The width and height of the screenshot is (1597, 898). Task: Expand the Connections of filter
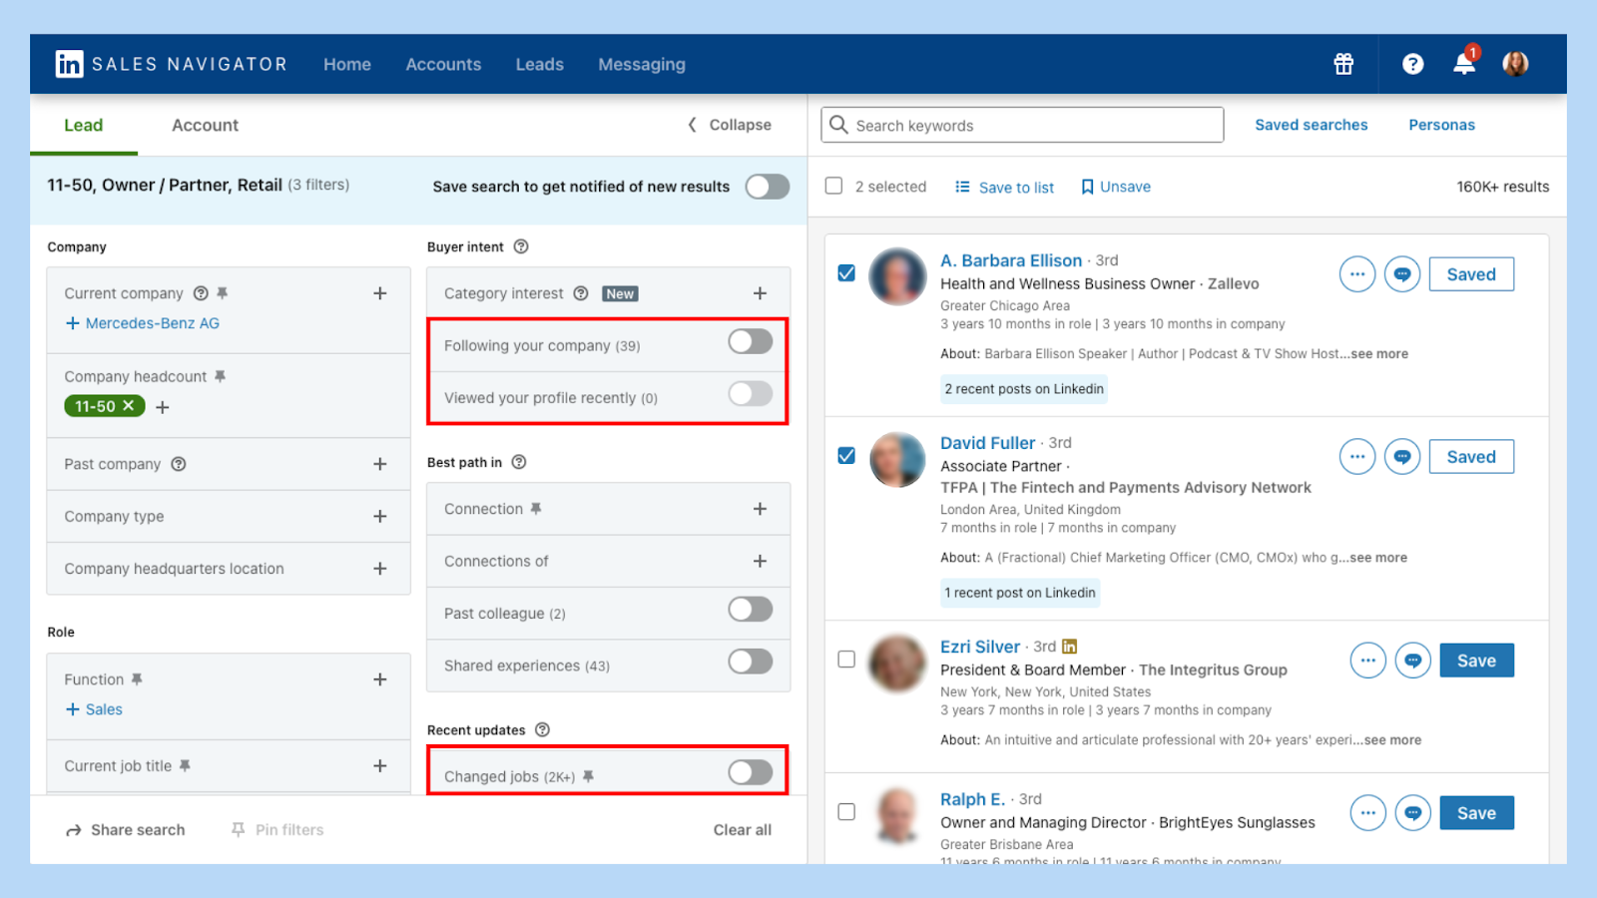click(761, 561)
